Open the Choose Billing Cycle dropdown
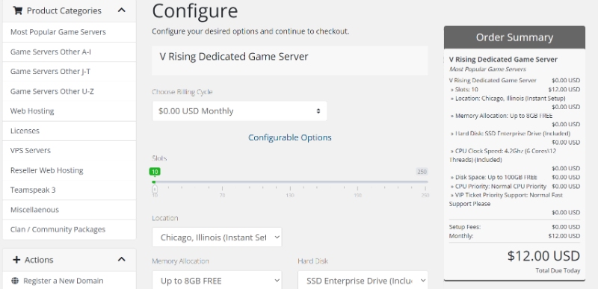Image resolution: width=598 pixels, height=289 pixels. [239, 111]
